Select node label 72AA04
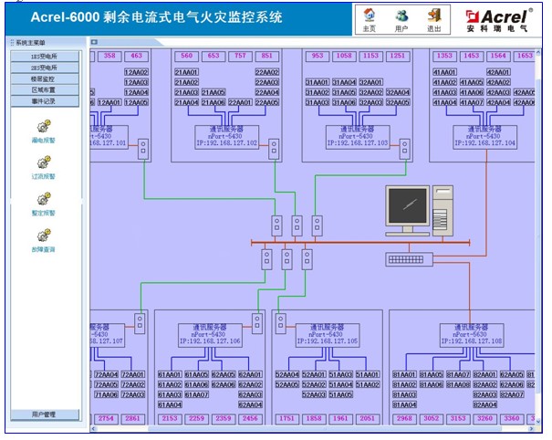The height and width of the screenshot is (440, 552). 106,374
